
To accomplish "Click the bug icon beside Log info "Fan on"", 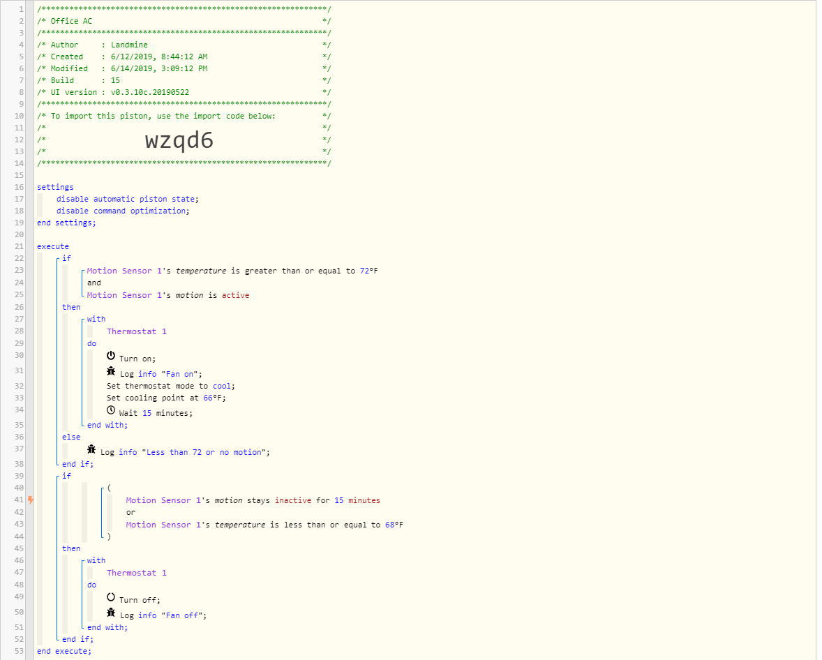I will pos(111,371).
